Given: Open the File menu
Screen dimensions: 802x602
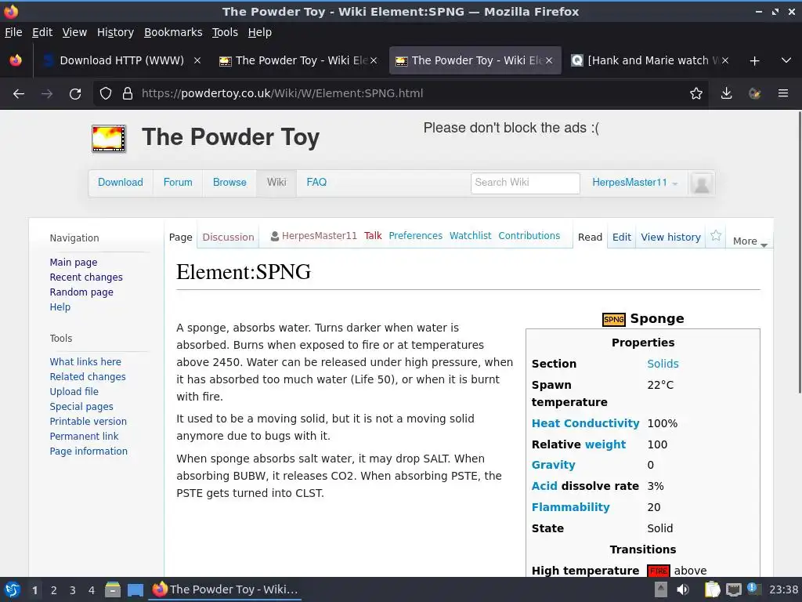Looking at the screenshot, I should (13, 32).
